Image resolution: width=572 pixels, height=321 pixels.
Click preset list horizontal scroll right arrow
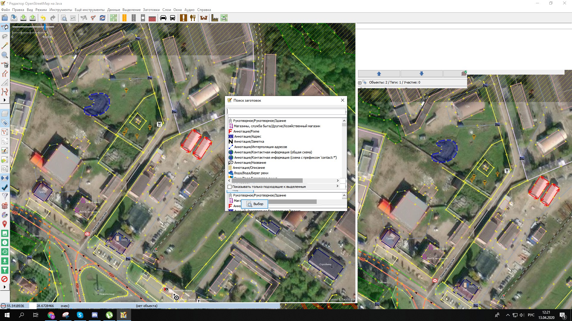[338, 181]
